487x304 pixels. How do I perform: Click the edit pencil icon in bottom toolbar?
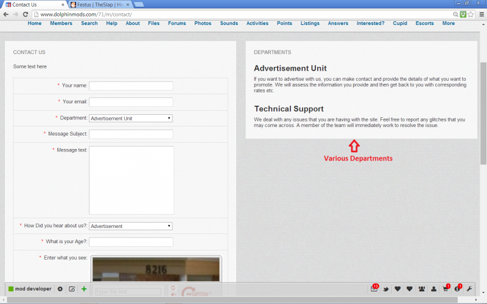click(x=72, y=289)
